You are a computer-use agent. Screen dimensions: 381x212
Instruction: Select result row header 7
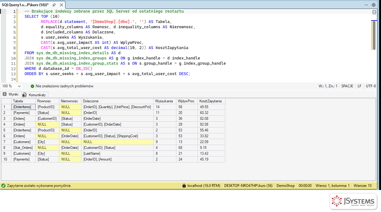click(6, 142)
